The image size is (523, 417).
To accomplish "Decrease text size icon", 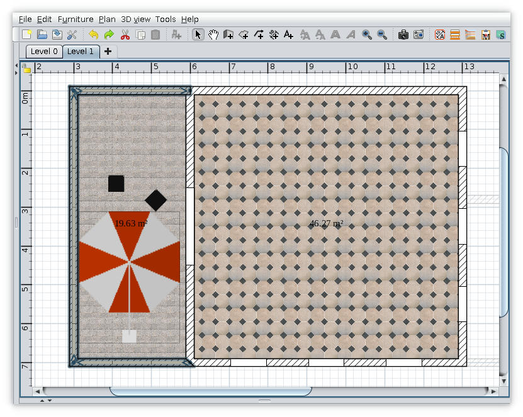I will [320, 35].
